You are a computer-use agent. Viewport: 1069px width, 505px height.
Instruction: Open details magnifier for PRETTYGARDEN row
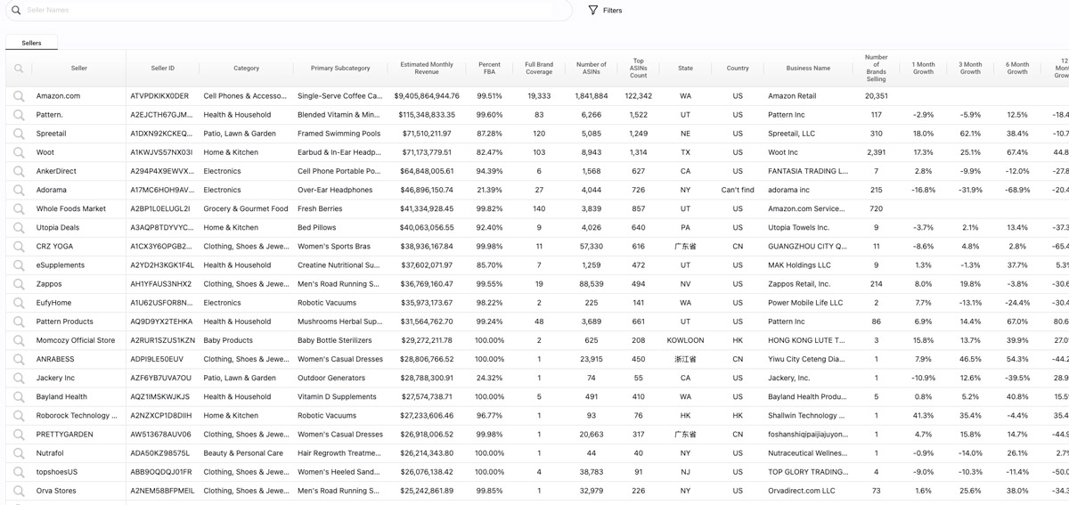(x=19, y=435)
